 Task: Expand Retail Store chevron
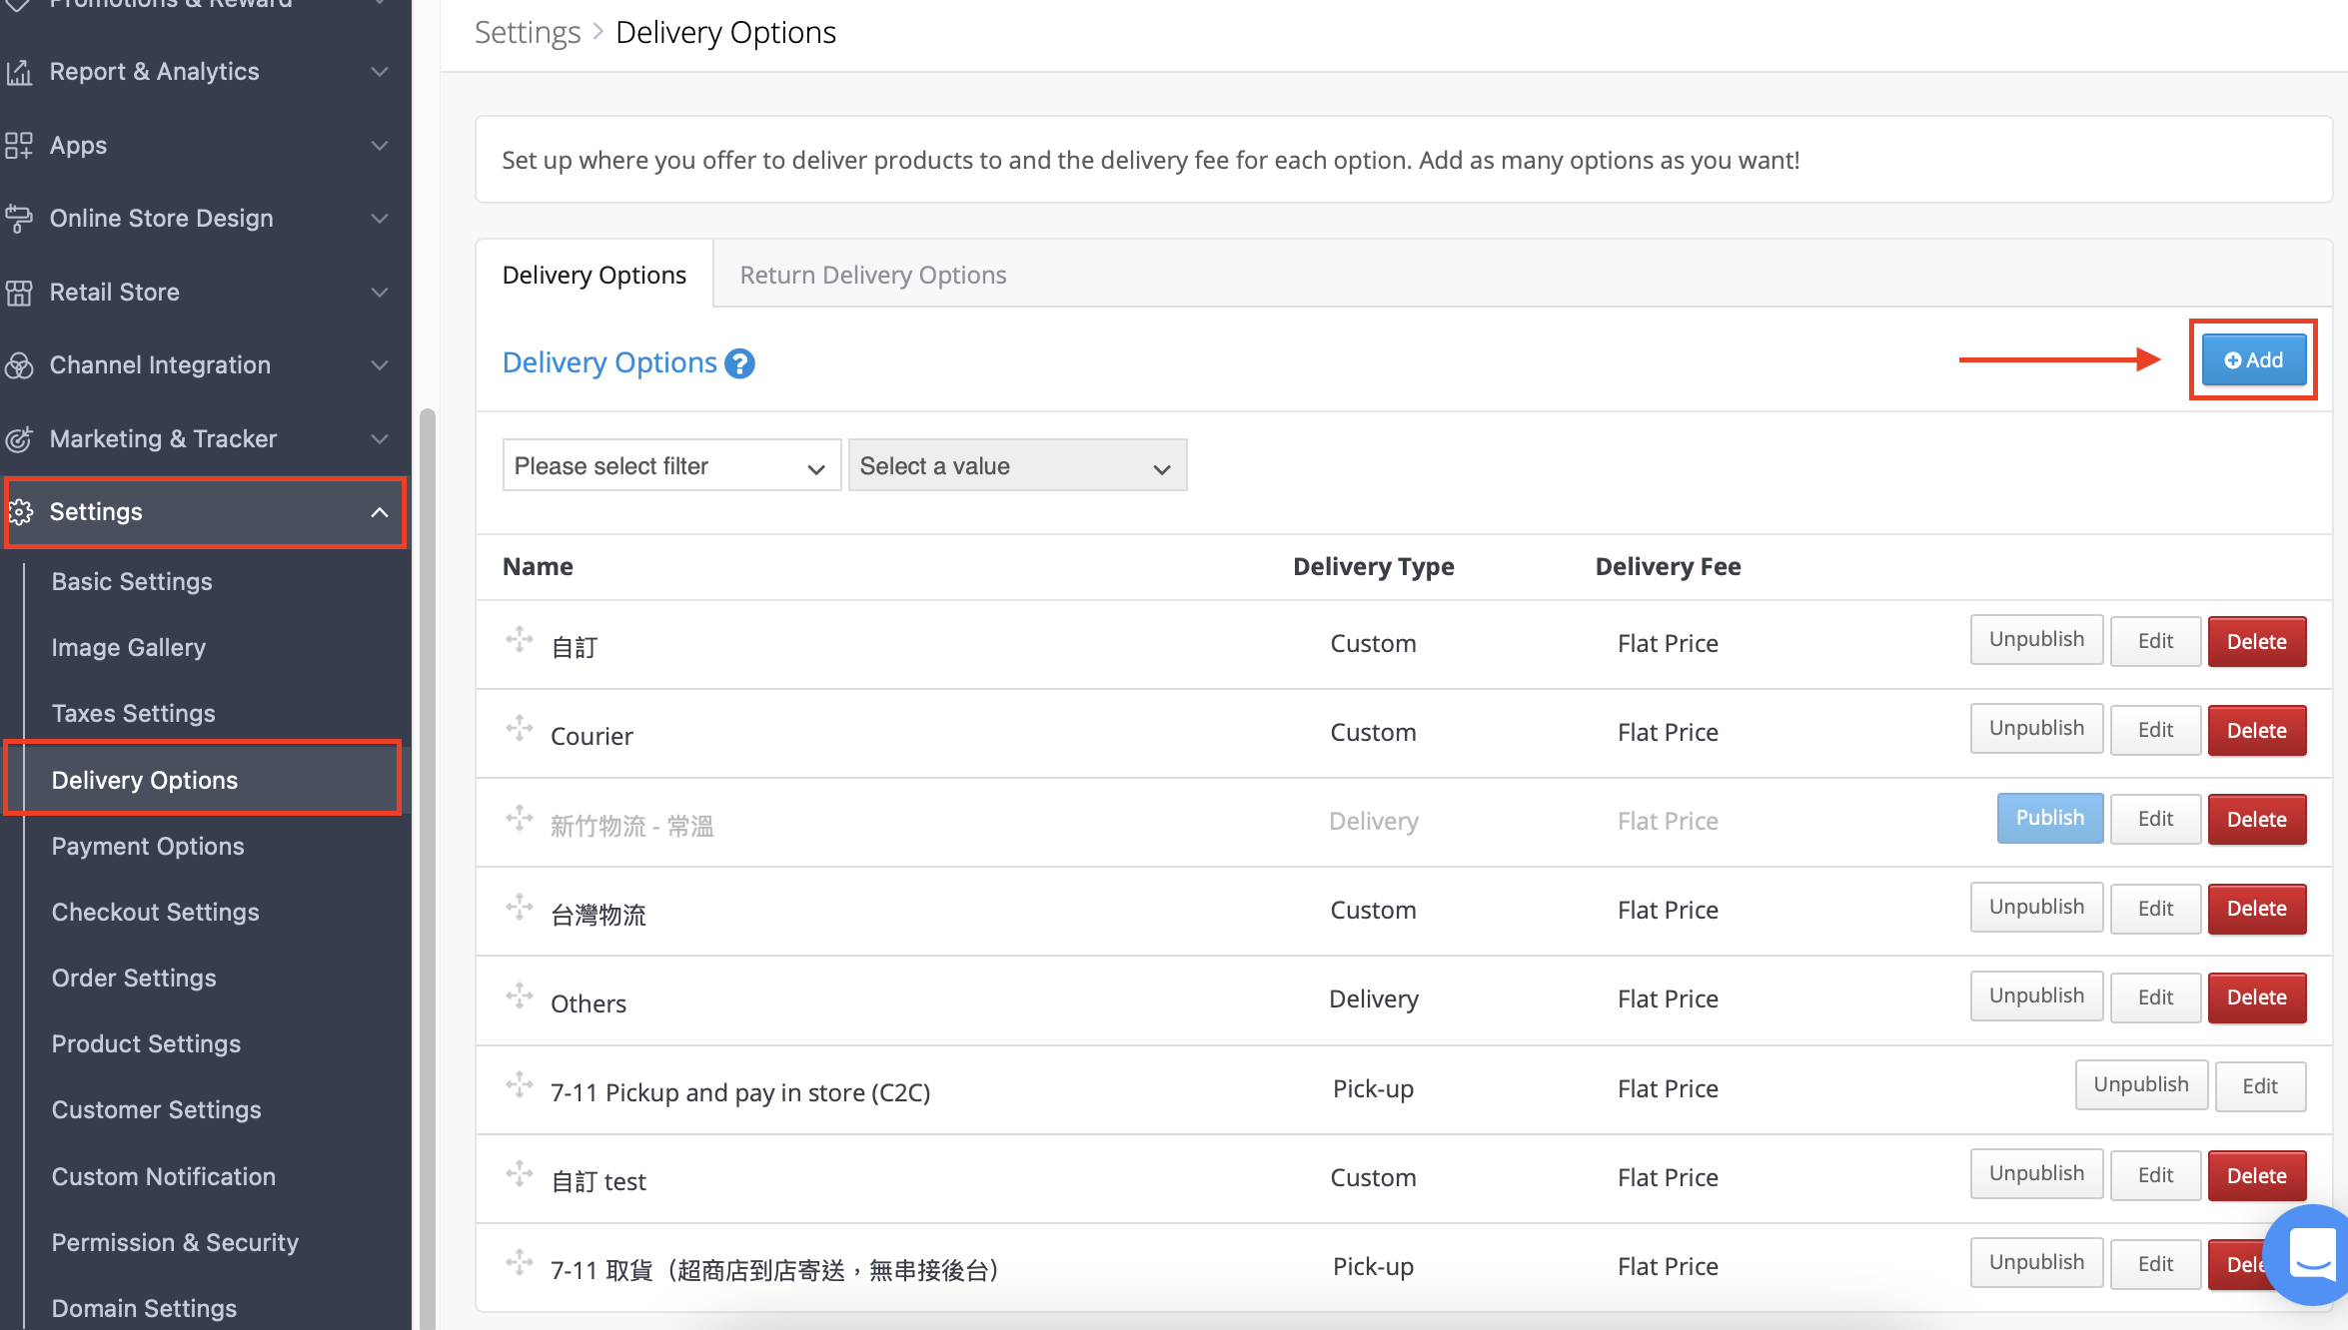[x=380, y=293]
